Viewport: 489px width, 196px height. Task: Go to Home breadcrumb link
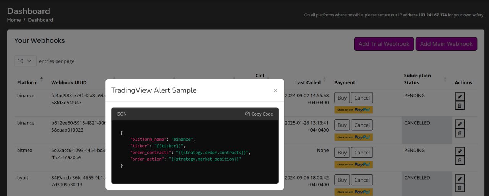(14, 20)
